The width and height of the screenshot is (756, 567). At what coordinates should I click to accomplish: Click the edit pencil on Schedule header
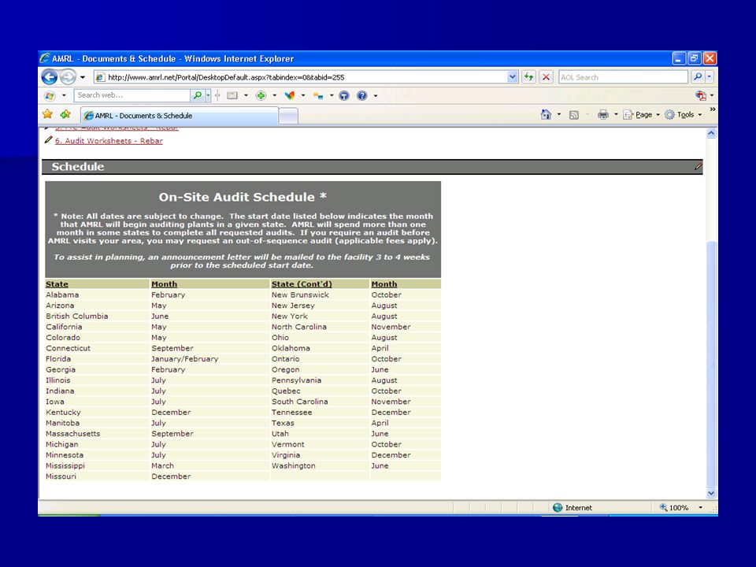point(698,166)
